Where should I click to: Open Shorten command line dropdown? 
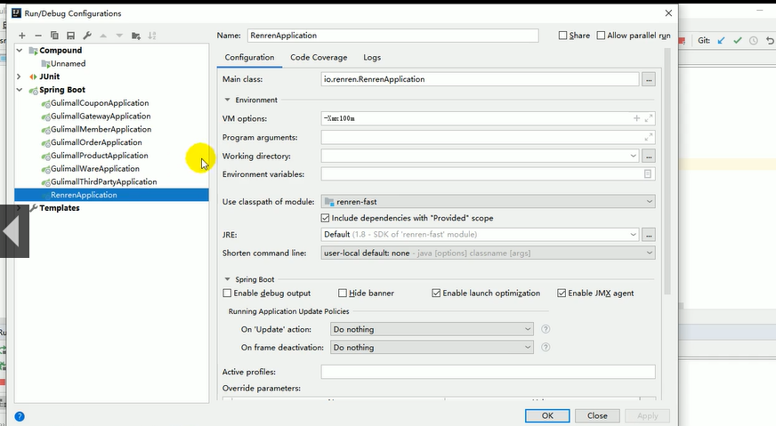tap(650, 253)
